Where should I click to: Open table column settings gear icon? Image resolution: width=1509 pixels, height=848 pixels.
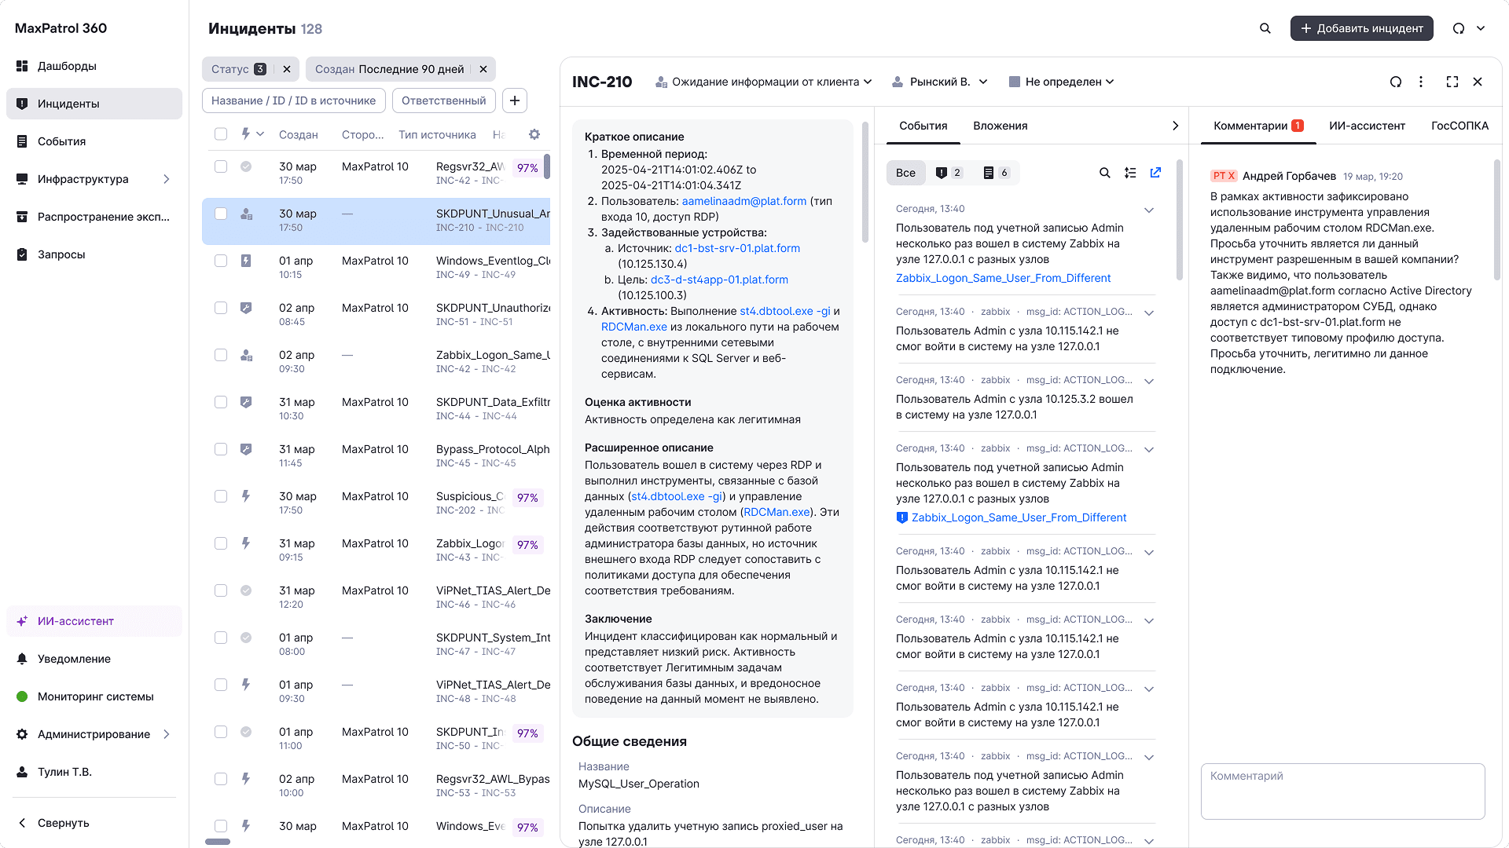click(534, 134)
